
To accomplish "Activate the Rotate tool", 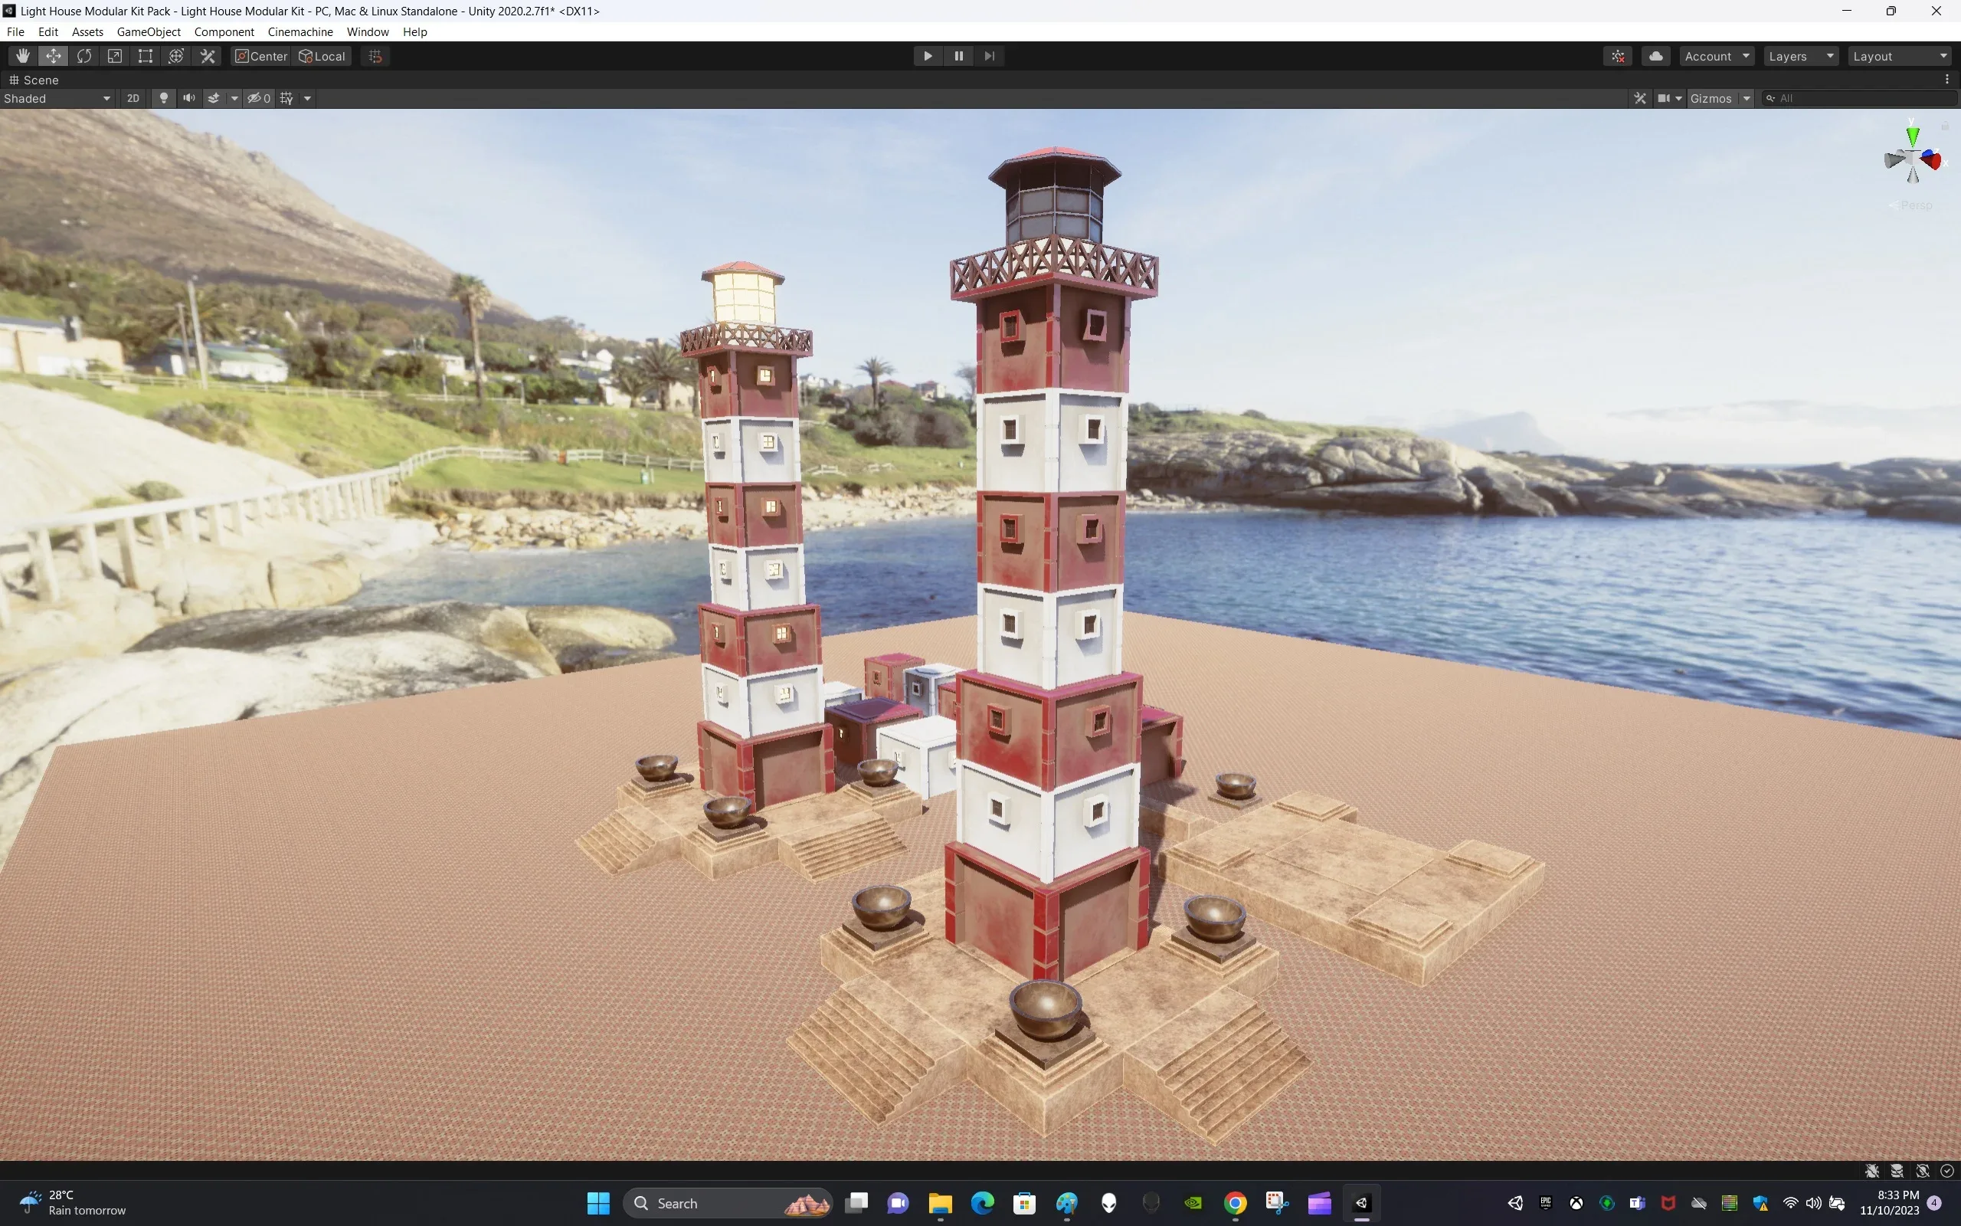I will click(84, 55).
